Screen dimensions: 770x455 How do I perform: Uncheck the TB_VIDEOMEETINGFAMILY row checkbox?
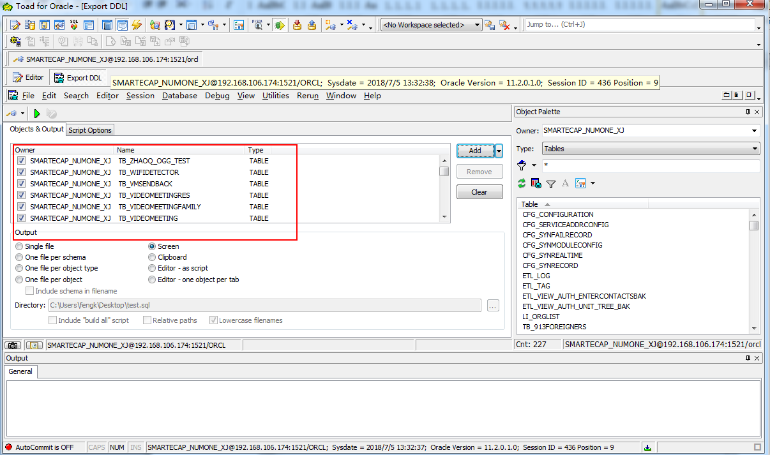point(21,207)
